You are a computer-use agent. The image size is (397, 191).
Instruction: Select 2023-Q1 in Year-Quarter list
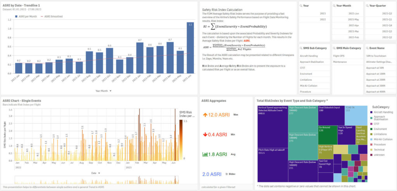click(x=387, y=19)
